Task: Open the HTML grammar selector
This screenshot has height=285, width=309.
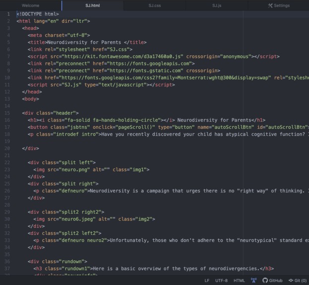Action: (x=239, y=281)
